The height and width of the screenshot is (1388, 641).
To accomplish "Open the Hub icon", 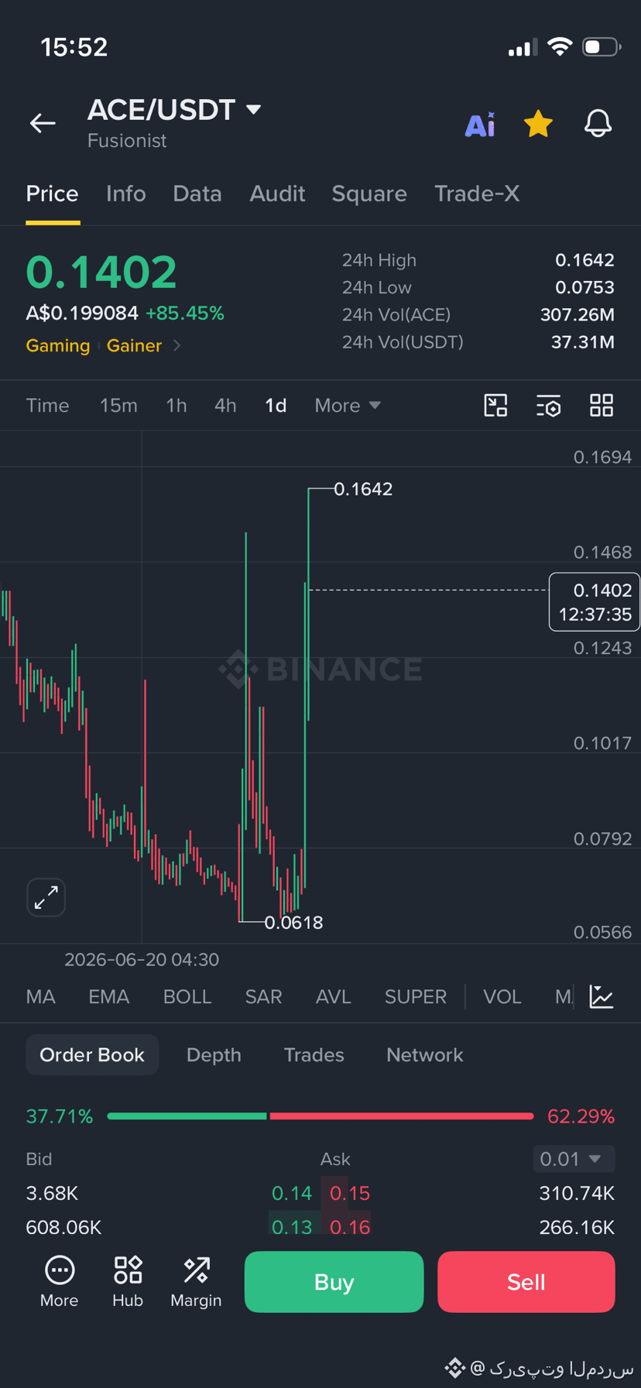I will [128, 1282].
